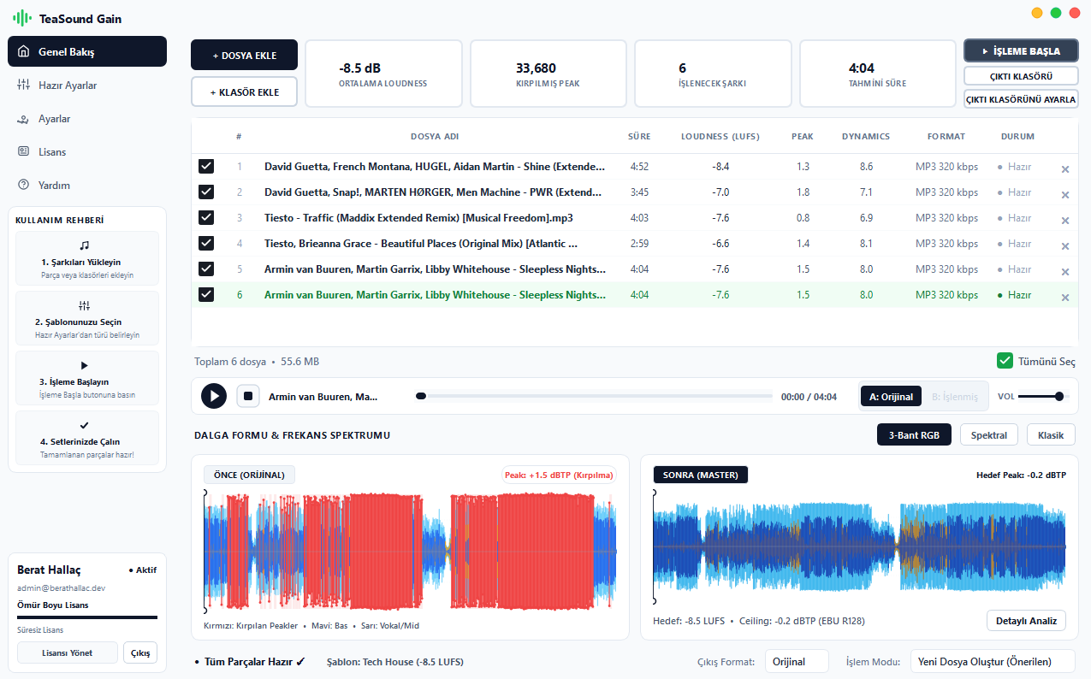Click the Çıktı Klasörü button

(1021, 76)
